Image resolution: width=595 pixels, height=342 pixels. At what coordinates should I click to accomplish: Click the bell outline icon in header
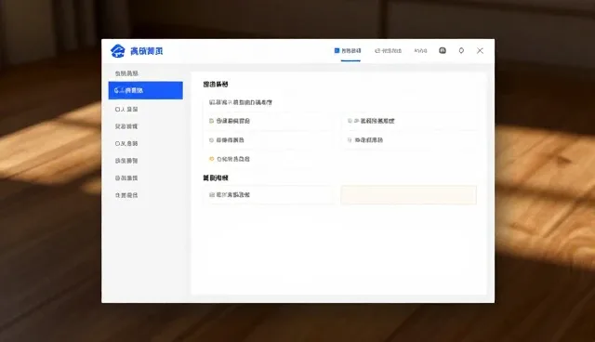tap(461, 50)
